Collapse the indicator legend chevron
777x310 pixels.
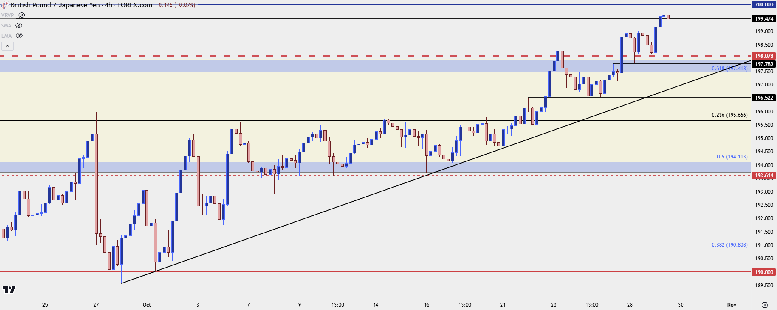click(7, 46)
